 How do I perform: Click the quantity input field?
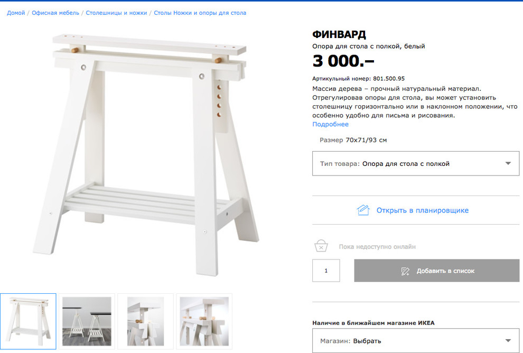tap(326, 271)
